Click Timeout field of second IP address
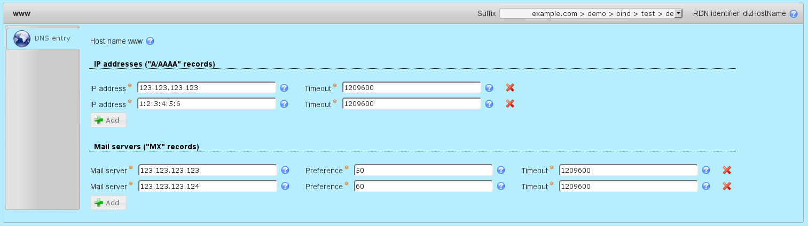 pyautogui.click(x=412, y=104)
